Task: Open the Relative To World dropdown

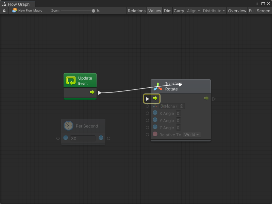Action: click(x=192, y=135)
